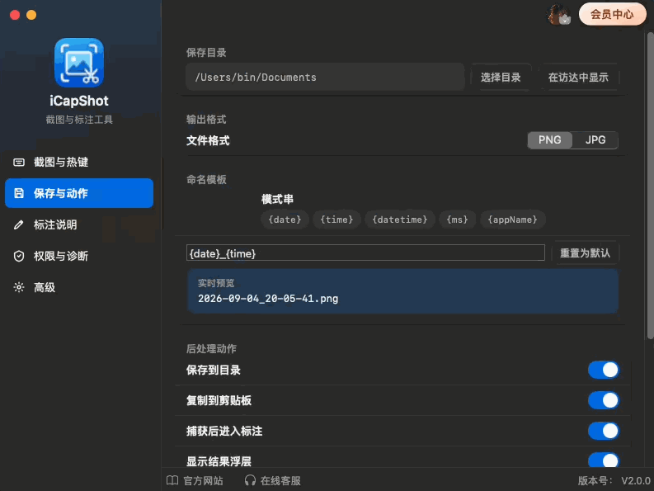
Task: Open 权限与诊断 settings
Action: coord(79,256)
